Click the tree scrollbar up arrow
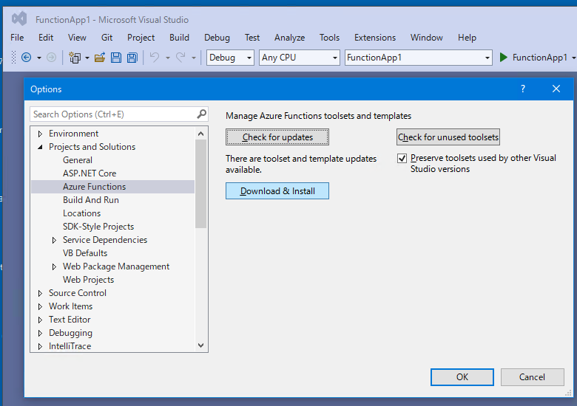577x406 pixels. click(200, 134)
